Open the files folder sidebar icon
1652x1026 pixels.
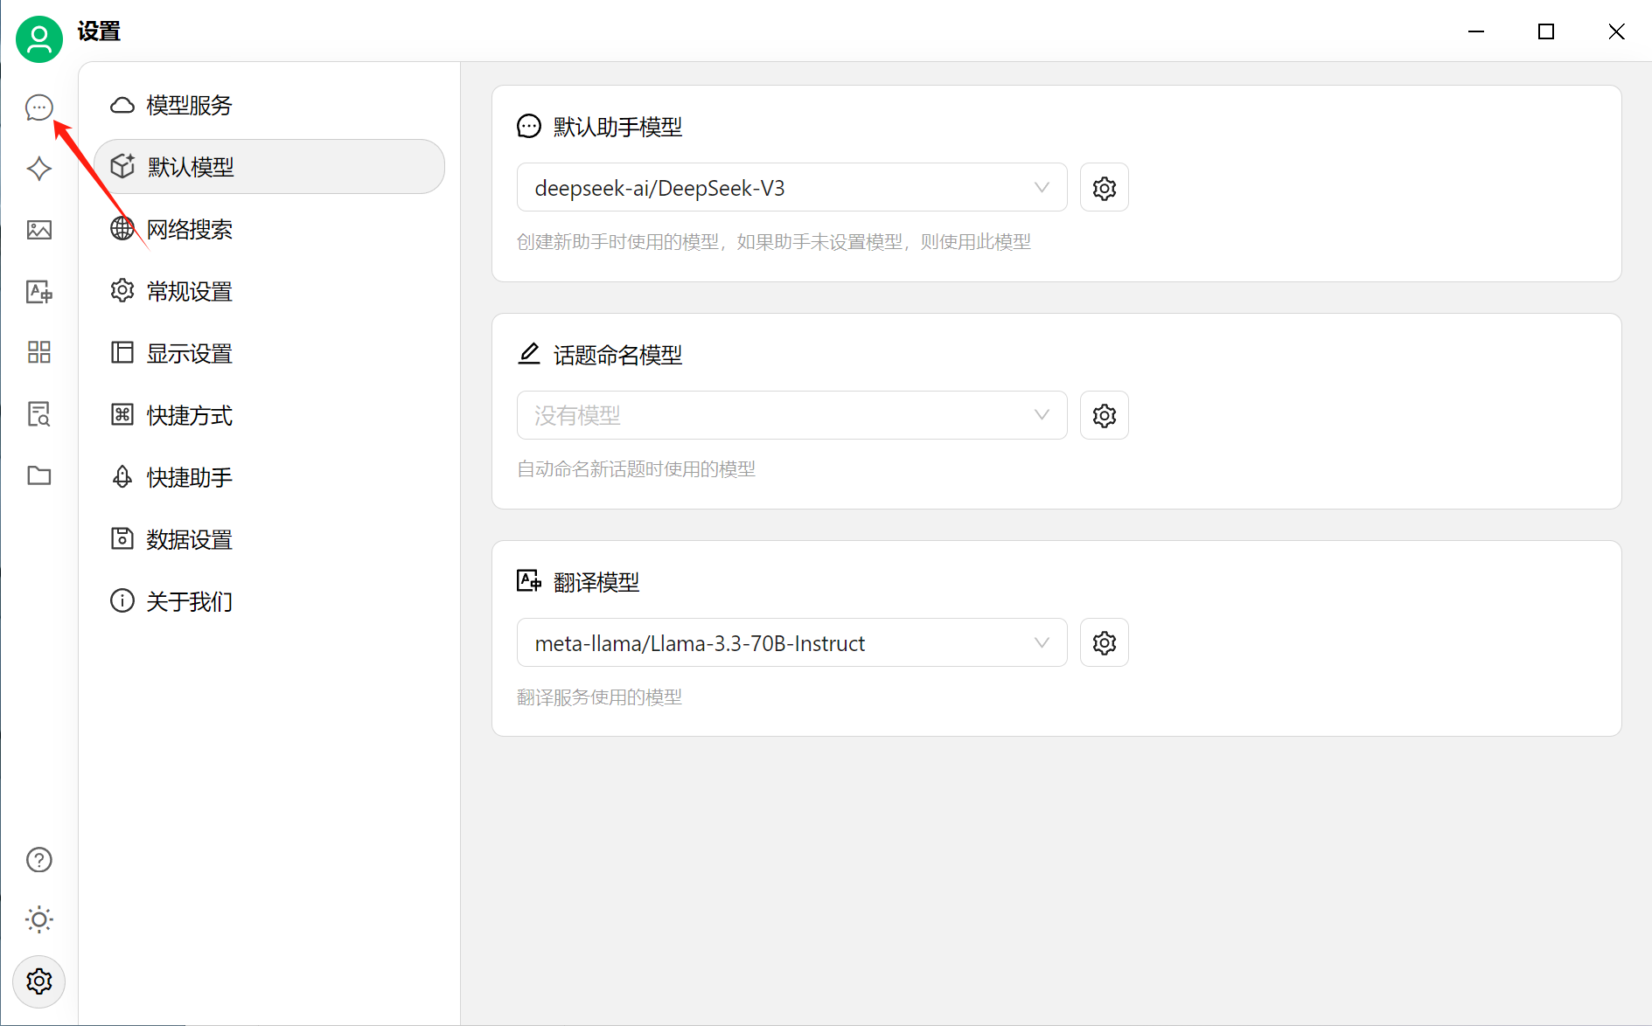pos(39,475)
